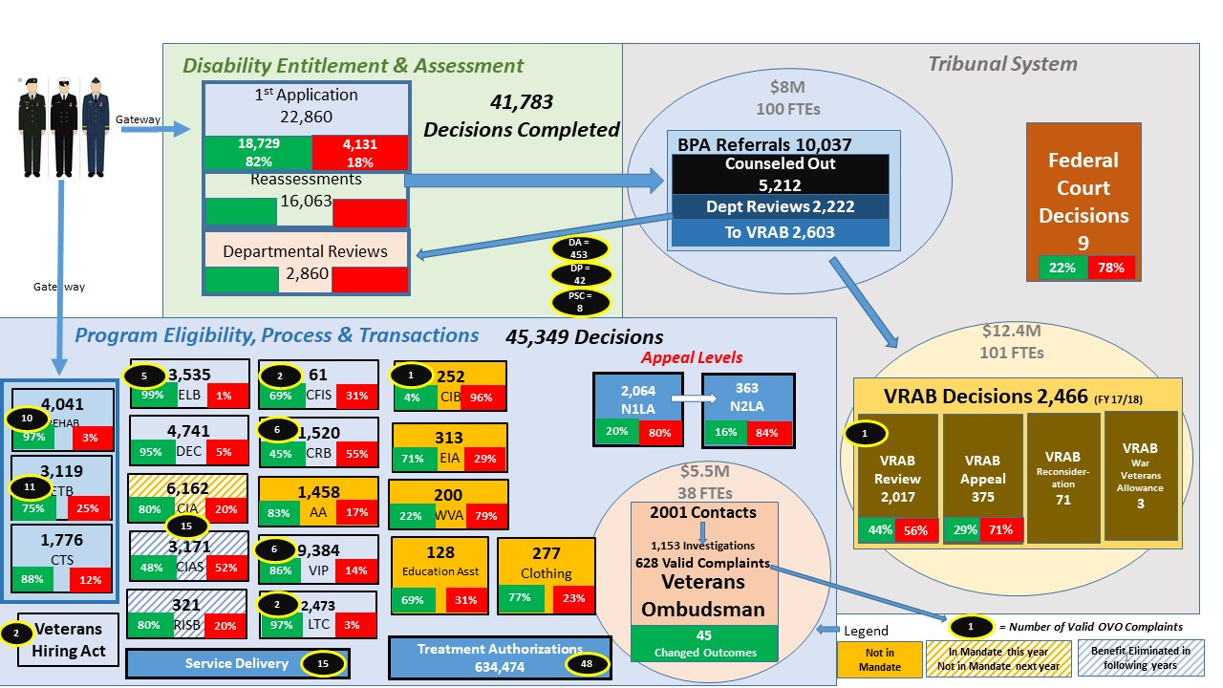The height and width of the screenshot is (688, 1223).
Task: Click the three uniformed service members image
Action: tap(64, 126)
